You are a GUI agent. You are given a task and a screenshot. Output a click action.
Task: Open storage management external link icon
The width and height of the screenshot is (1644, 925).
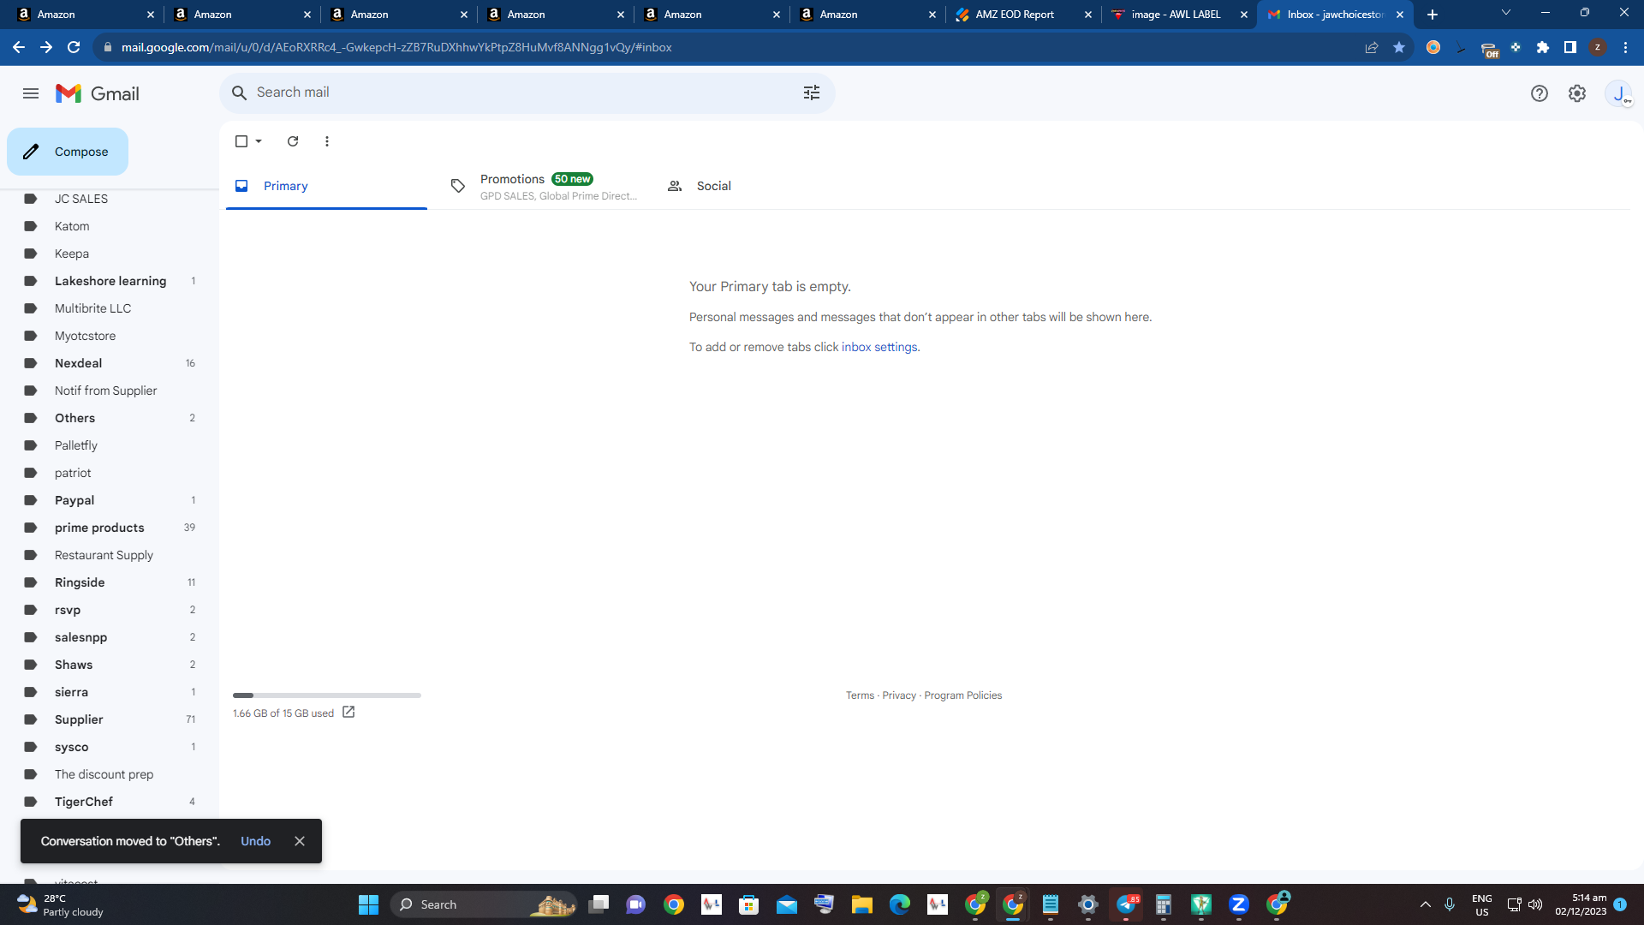(348, 713)
